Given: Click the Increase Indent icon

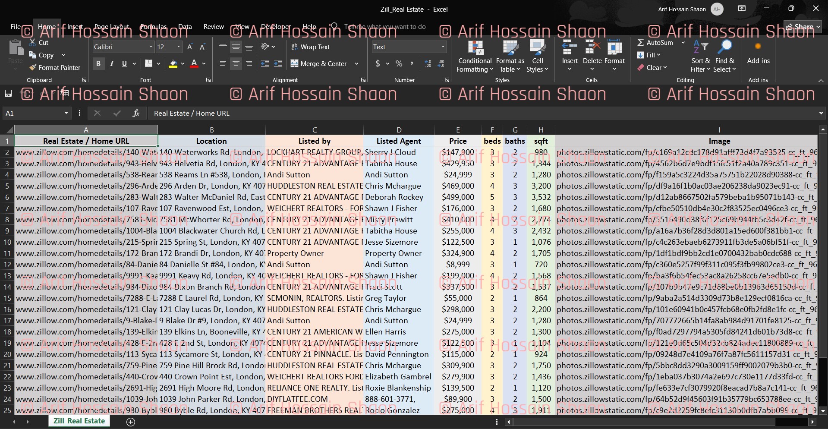Looking at the screenshot, I should (x=278, y=64).
